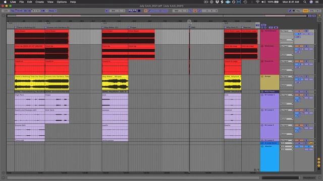This screenshot has height=181, width=323.
Task: Show or hide the Returns section
Action: (x=319, y=162)
